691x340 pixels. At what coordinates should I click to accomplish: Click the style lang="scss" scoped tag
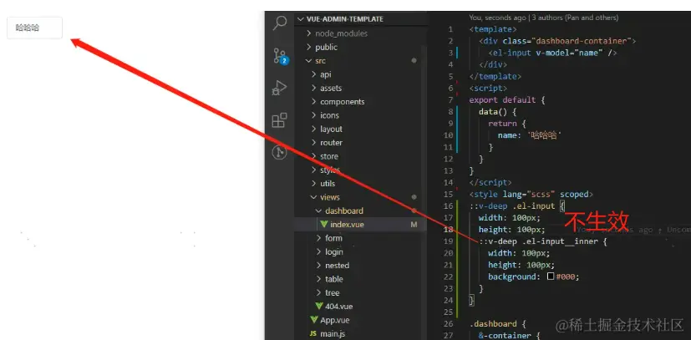coord(531,194)
